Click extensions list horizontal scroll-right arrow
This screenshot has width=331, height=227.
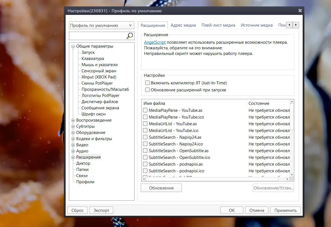pos(287,179)
